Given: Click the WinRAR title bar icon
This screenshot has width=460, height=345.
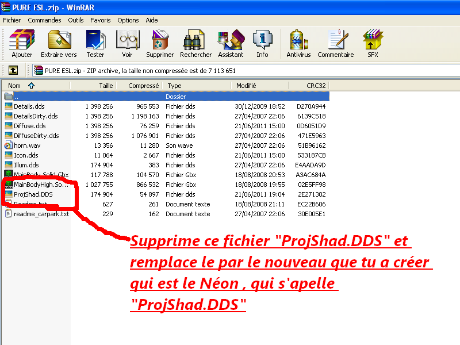Looking at the screenshot, I should [x=6, y=7].
